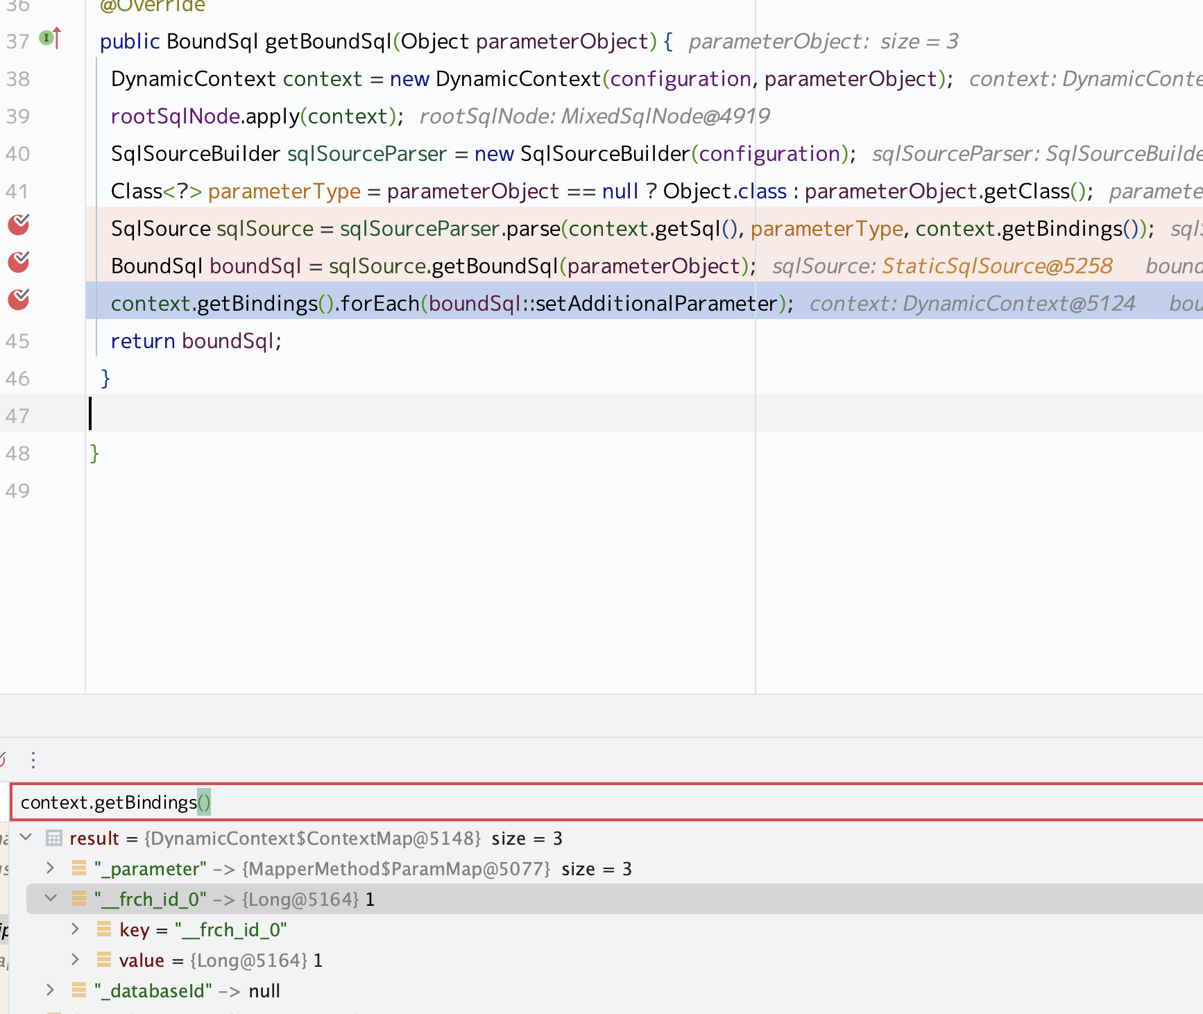1203x1014 pixels.
Task: Expand the value Long@5164 node
Action: 75,960
